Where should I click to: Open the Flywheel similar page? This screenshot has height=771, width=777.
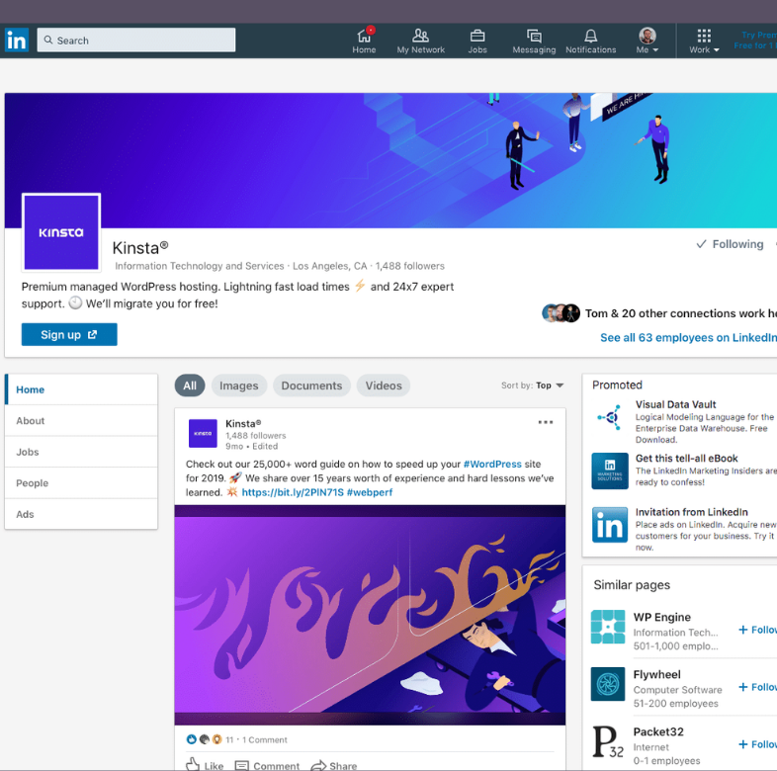[x=656, y=674]
